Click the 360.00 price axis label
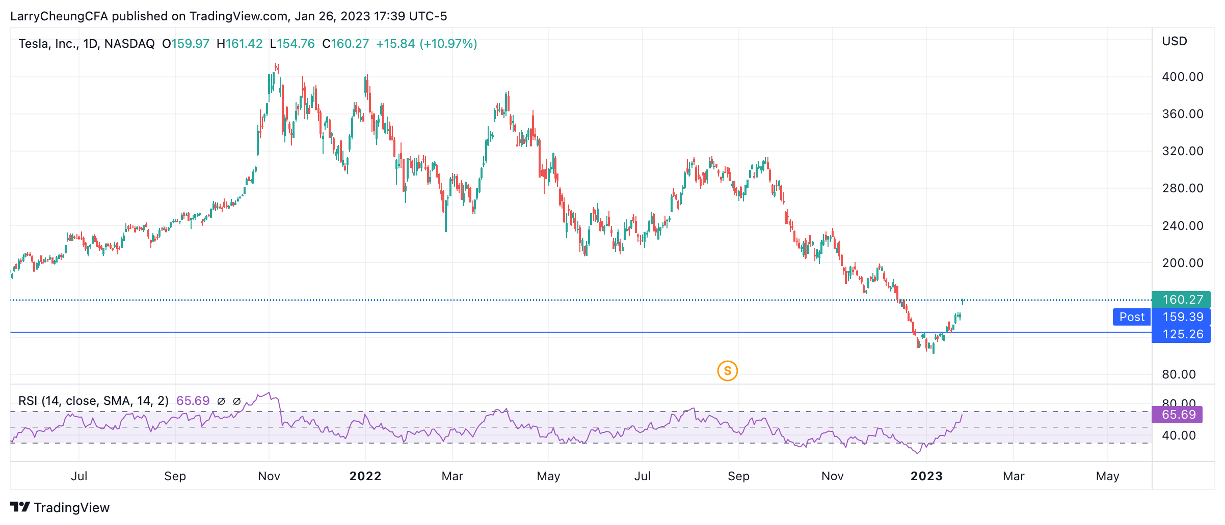 coord(1183,114)
